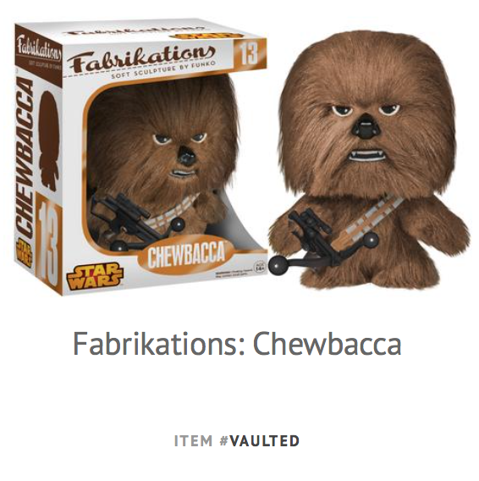Click the black nose of unboxed plush
Image resolution: width=479 pixels, height=481 pixels.
[366, 129]
